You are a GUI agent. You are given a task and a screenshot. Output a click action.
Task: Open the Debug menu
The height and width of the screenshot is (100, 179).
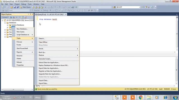pyautogui.click(x=23, y=4)
